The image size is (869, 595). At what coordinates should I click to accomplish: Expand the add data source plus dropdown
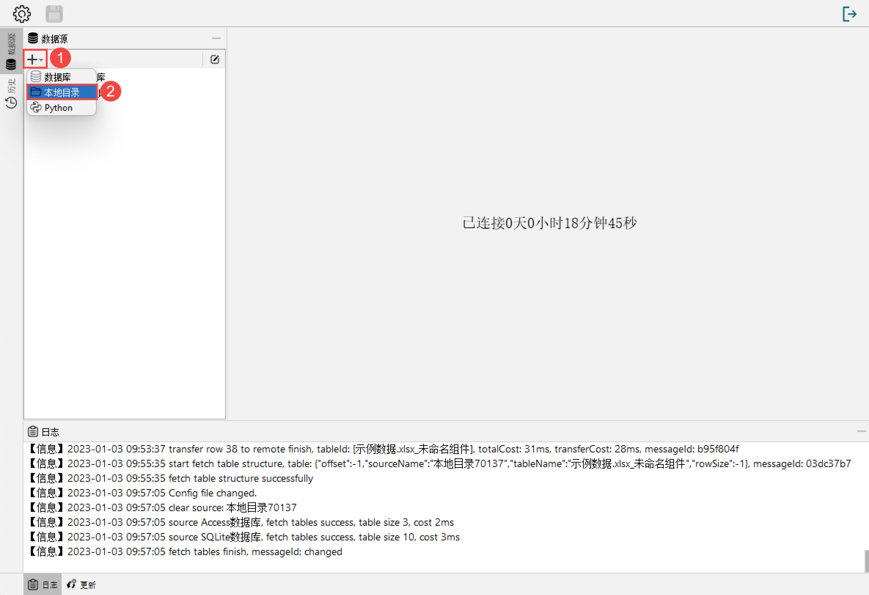(x=35, y=59)
